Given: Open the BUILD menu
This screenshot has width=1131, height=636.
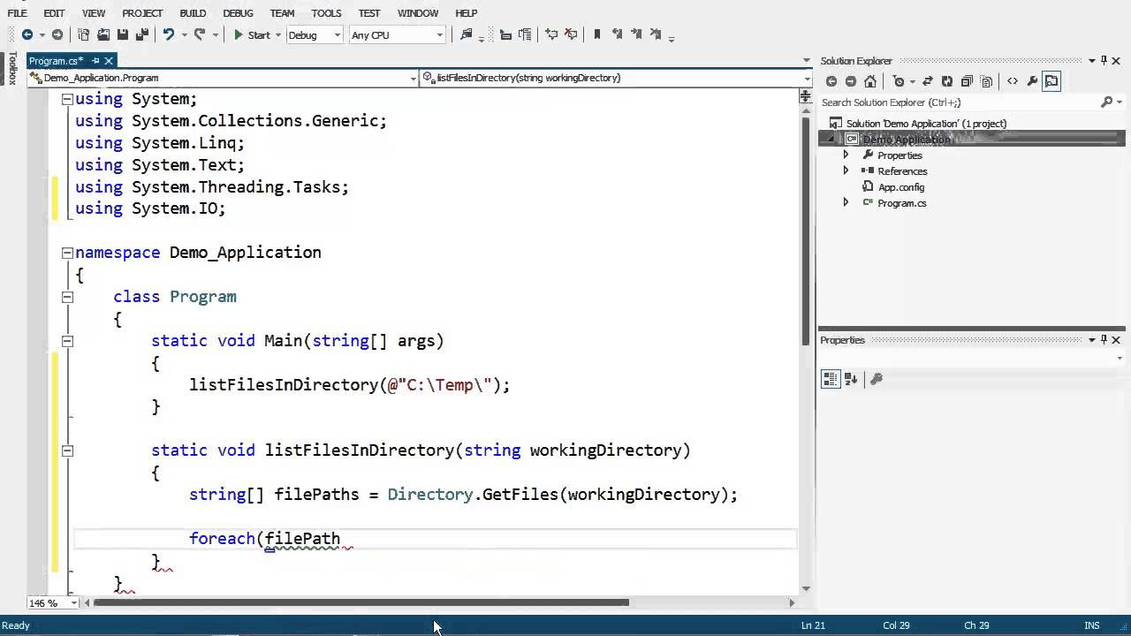Looking at the screenshot, I should [193, 13].
